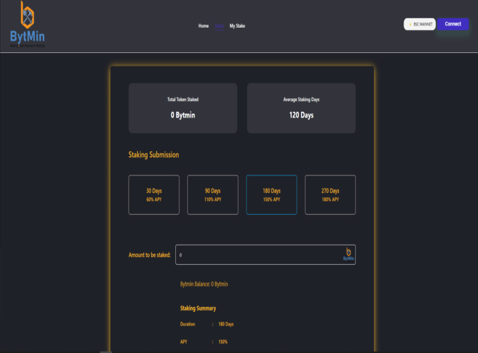The width and height of the screenshot is (478, 353).
Task: Click the Total Token Staked card
Action: [x=183, y=108]
